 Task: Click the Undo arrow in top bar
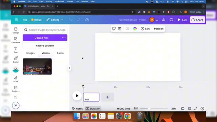point(71,20)
